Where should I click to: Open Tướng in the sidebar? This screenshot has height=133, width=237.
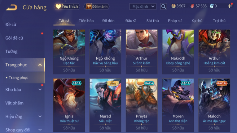coord(11,51)
